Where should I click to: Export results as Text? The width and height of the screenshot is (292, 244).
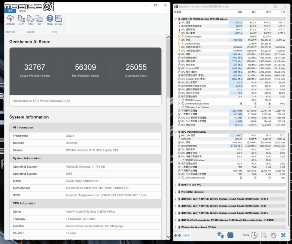click(x=39, y=20)
